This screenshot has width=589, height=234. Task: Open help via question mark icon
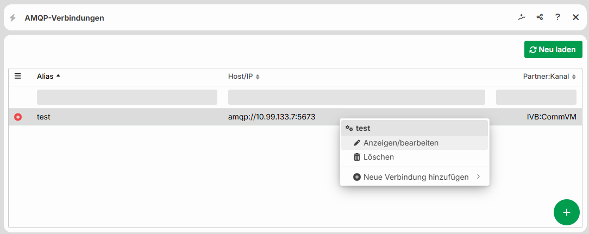click(x=558, y=17)
